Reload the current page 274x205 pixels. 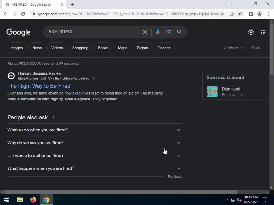(23, 14)
